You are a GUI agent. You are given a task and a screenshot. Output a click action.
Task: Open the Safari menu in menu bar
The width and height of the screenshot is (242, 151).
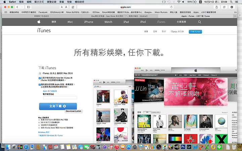12,2
